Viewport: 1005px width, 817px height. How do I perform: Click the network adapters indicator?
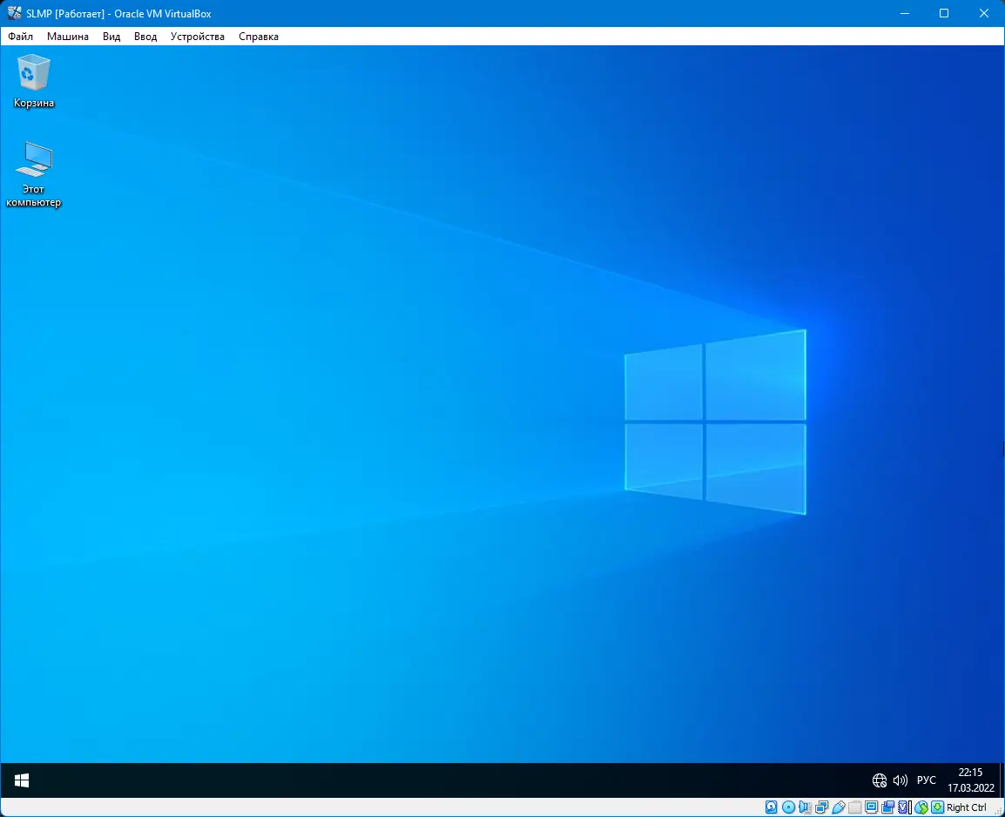pos(822,807)
